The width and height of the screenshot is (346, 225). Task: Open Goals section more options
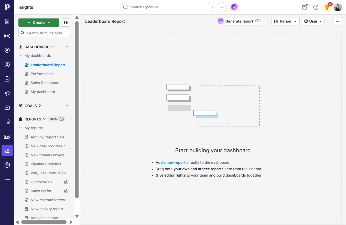tap(68, 106)
